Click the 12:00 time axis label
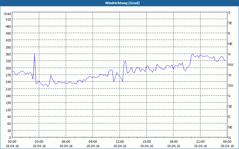The image size is (239, 149). [120, 142]
